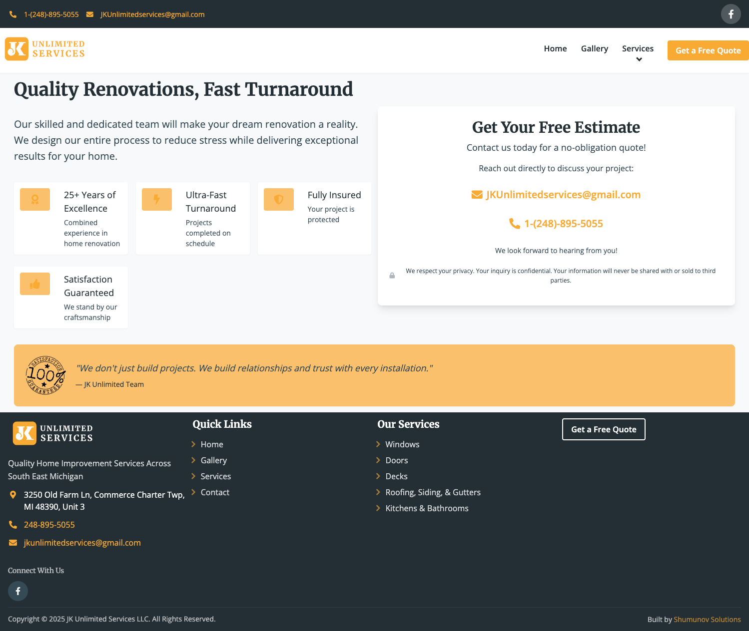Click footer phone number 248-895-5055
The height and width of the screenshot is (631, 749).
click(49, 525)
